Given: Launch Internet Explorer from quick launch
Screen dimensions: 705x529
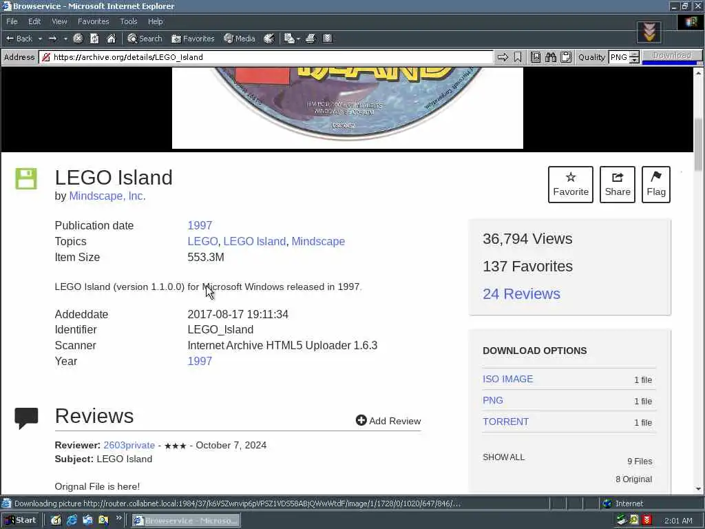Looking at the screenshot, I should [x=72, y=521].
